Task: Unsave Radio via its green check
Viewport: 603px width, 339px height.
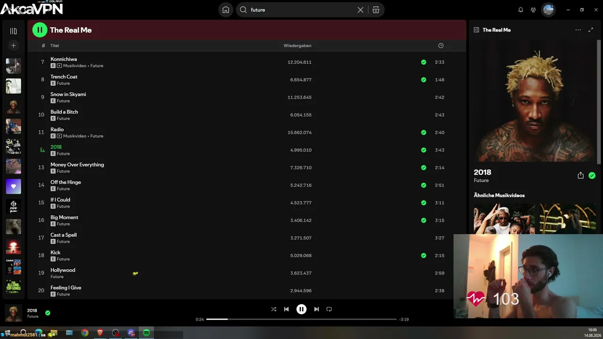Action: pos(424,132)
